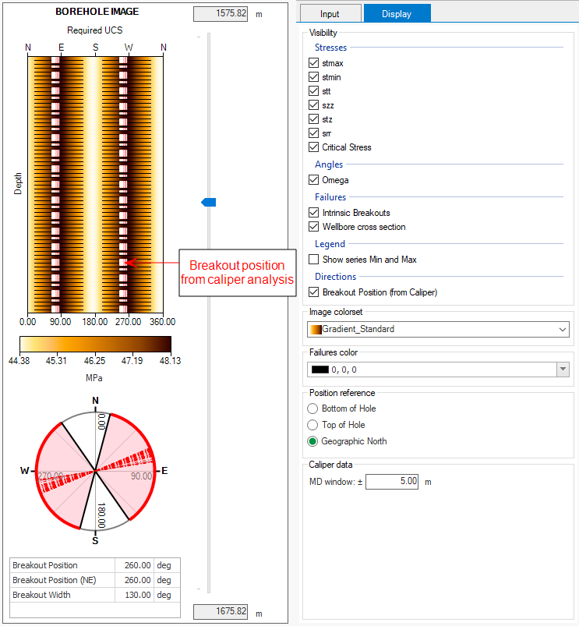
Task: Click the top depth 1575.82 field
Action: pos(221,14)
